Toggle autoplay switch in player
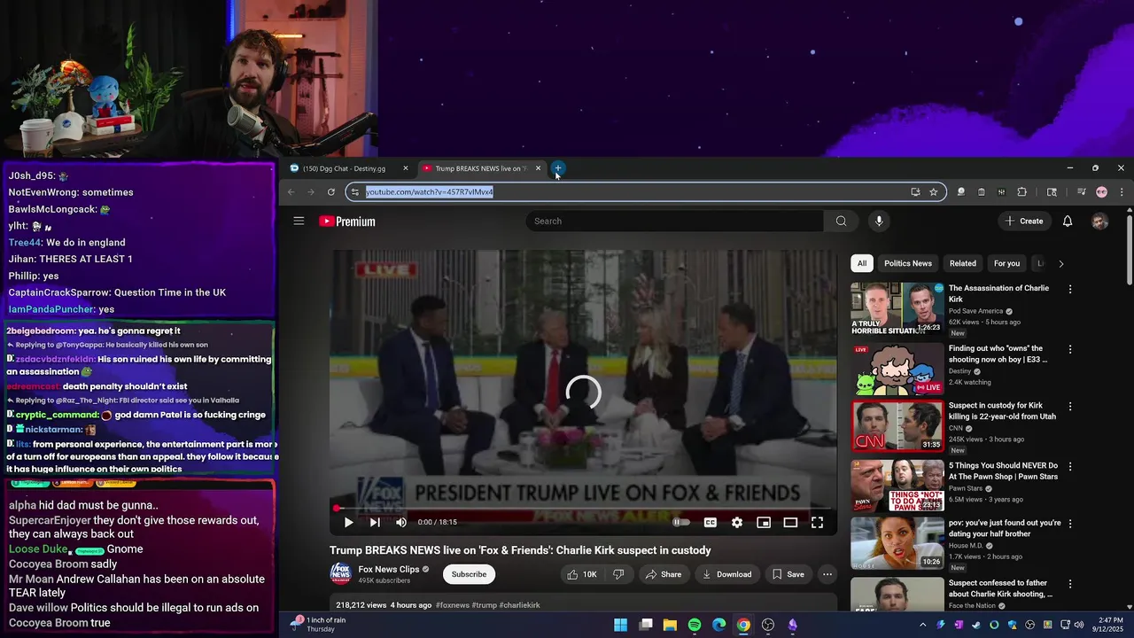Screen dimensions: 1134x638 (680, 522)
